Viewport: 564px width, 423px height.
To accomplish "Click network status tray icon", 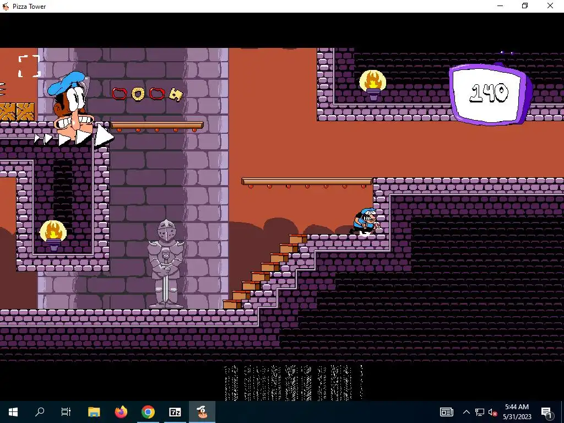I will [480, 412].
